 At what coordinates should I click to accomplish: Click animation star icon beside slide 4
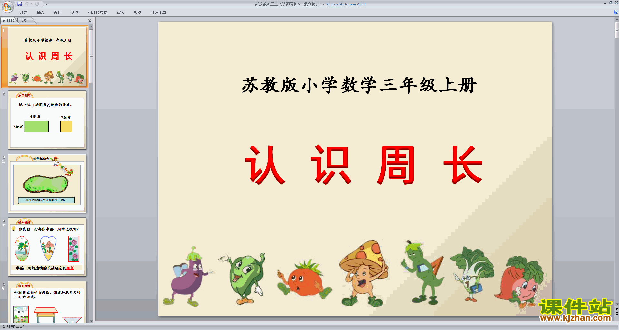4,225
